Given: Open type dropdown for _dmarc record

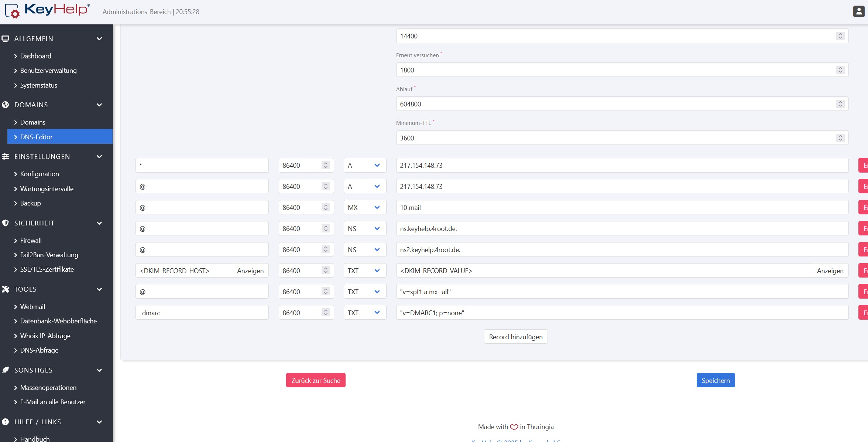Looking at the screenshot, I should [x=364, y=313].
